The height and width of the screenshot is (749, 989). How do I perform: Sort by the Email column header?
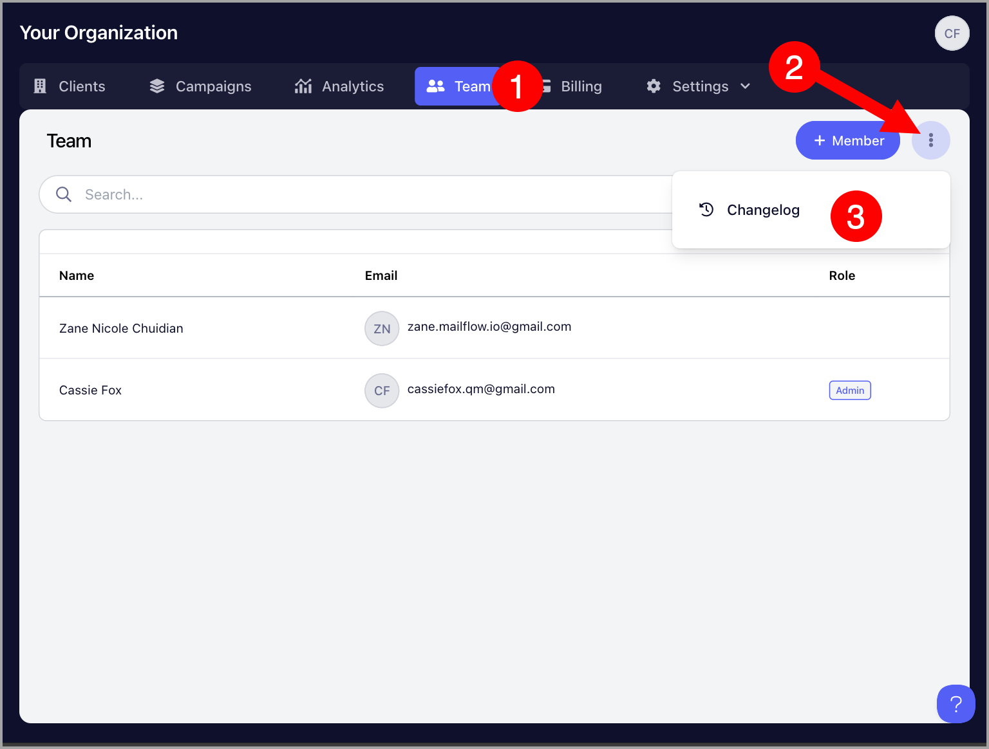(x=381, y=275)
